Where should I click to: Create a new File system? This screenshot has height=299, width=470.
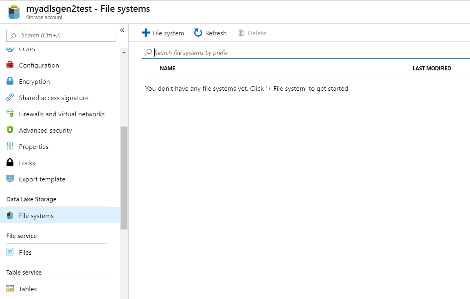[163, 33]
